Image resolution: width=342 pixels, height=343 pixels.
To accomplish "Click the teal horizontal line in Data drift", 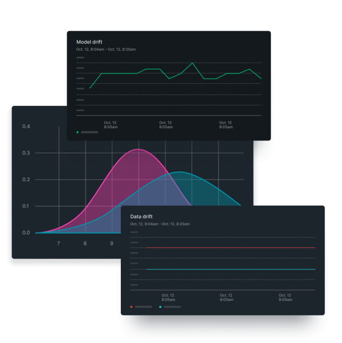I will tap(228, 269).
